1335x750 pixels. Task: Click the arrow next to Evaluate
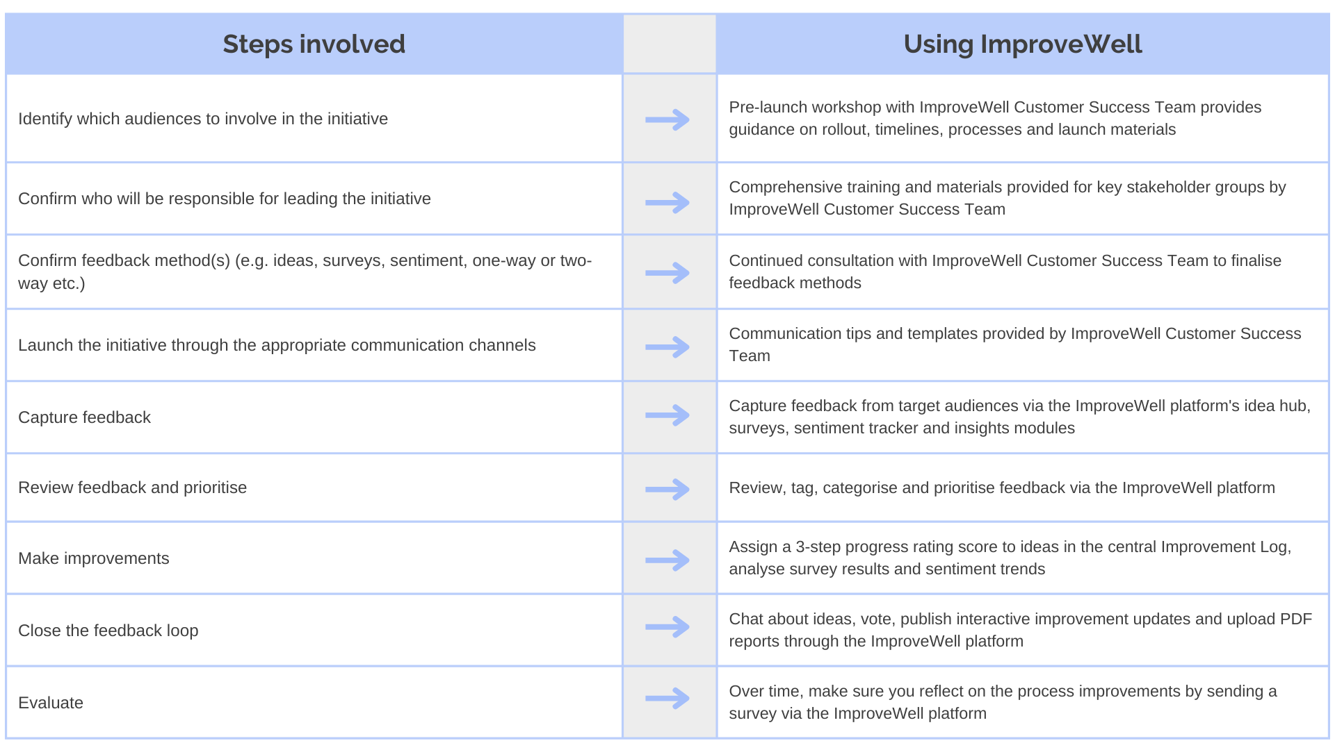point(667,698)
